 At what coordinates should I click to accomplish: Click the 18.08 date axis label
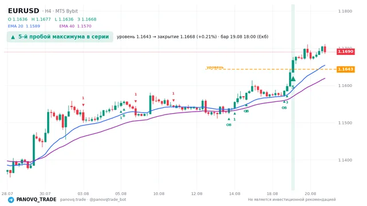click(272, 193)
